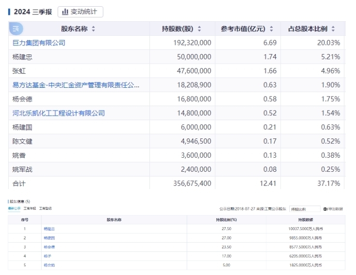Screen dimensions: 356x275
Task: Click the 股东信息 (5) section heading
Action: [20, 201]
